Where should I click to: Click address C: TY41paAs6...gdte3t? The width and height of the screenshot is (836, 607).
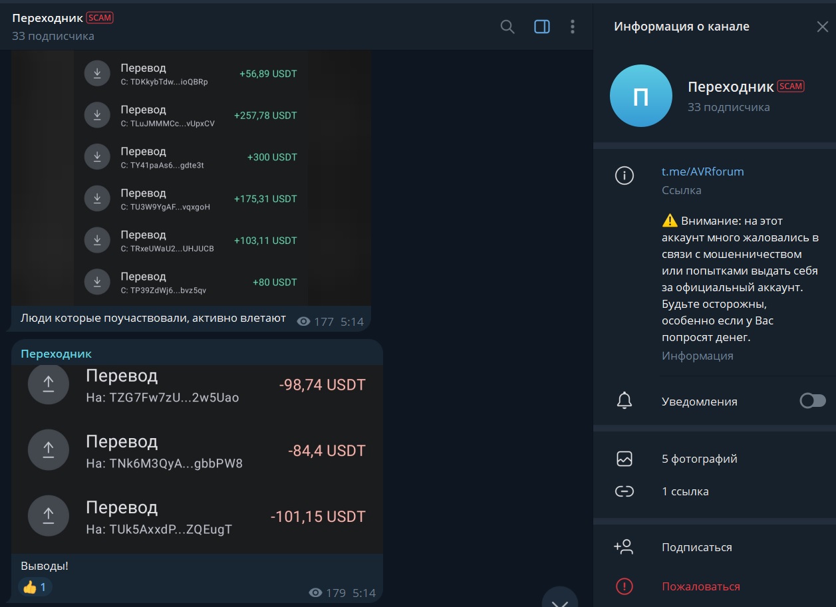(x=162, y=166)
